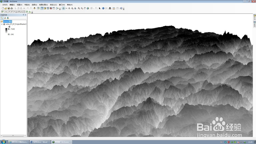Image resolution: width=256 pixels, height=144 pixels.
Task: Open the 地理处理(G) menu
Action: click(44, 5)
